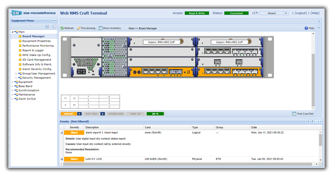
Task: Click the Events vertical scrollbar
Action: (320, 140)
